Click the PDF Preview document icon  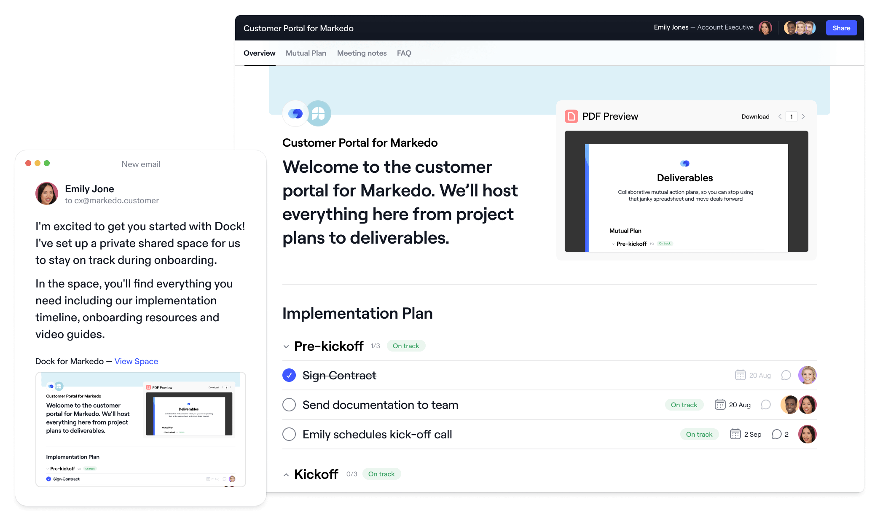[x=572, y=116]
